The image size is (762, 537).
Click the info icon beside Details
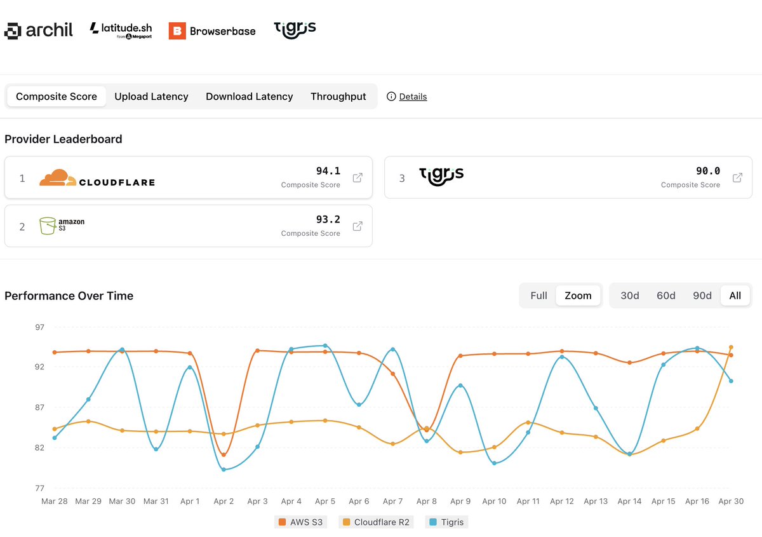391,97
